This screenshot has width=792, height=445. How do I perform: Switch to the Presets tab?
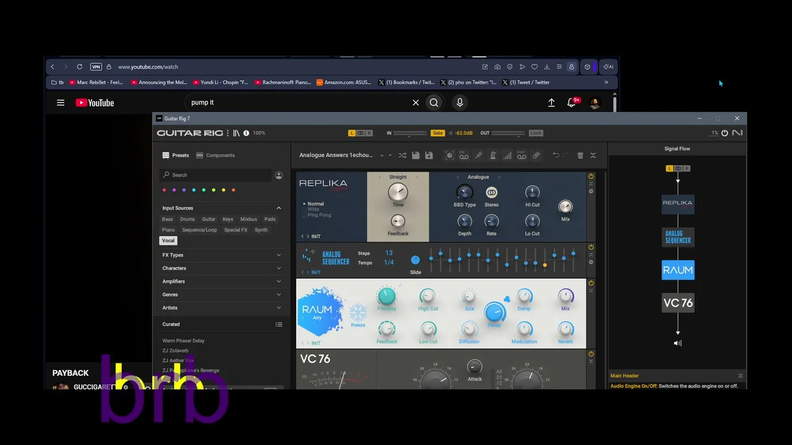(x=176, y=156)
